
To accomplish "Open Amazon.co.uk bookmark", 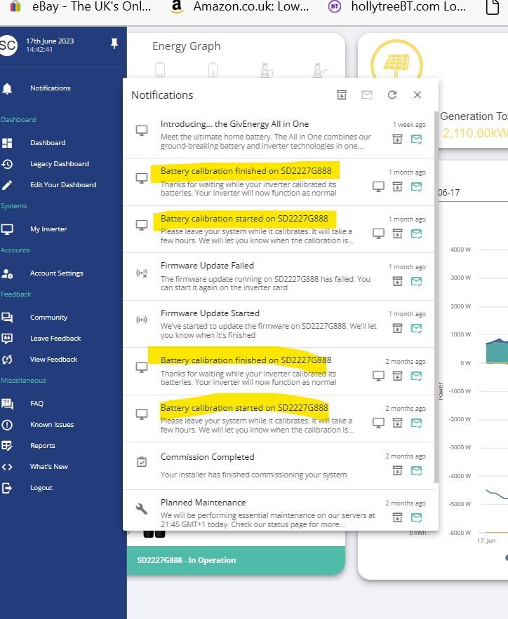I will (x=240, y=7).
